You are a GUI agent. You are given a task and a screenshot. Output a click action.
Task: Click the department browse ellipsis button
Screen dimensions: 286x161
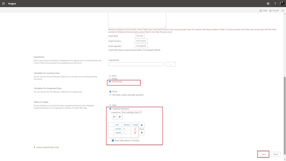tap(170, 64)
